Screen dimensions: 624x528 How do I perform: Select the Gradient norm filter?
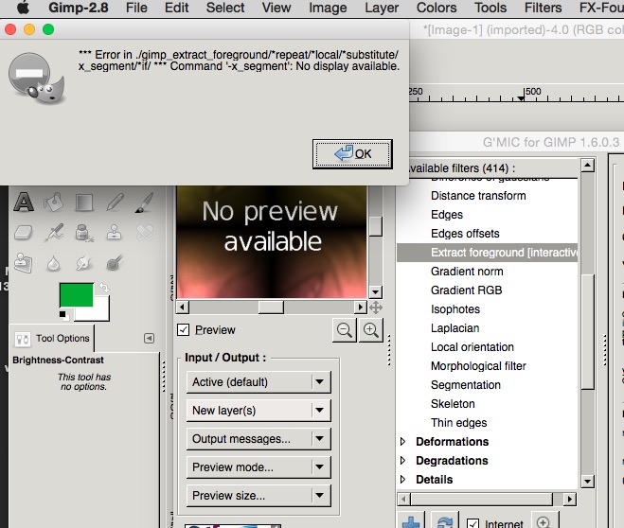pos(467,272)
